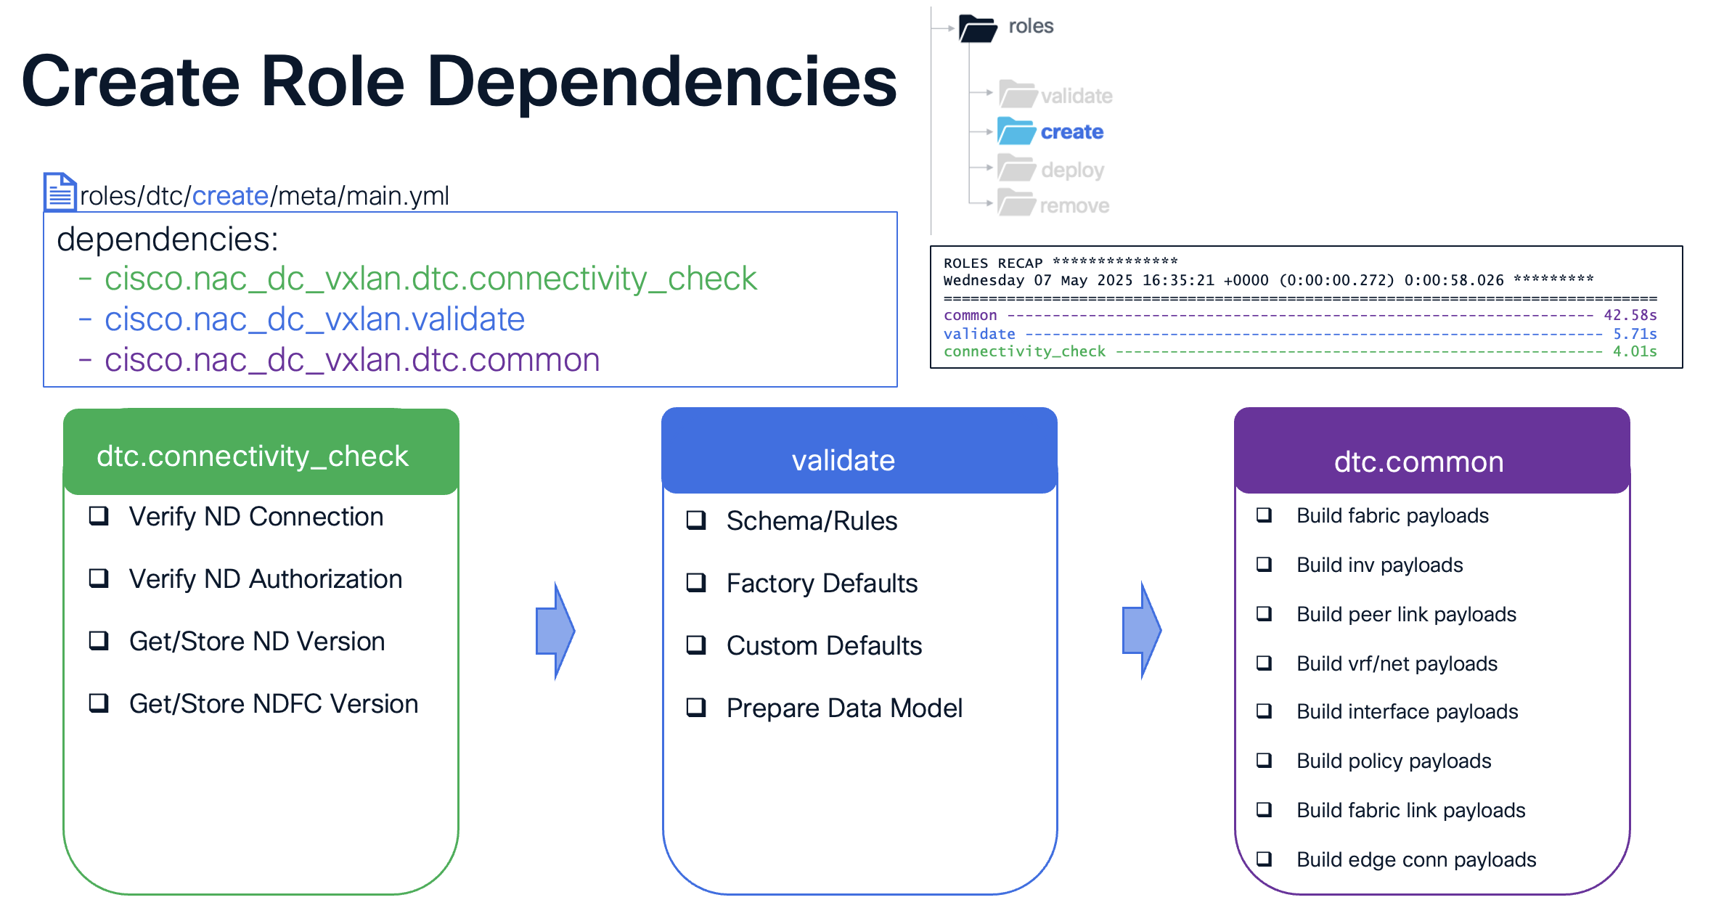1732x900 pixels.
Task: Click the cisco.nac_dc_vxlan.validate dependency line
Action: [302, 319]
